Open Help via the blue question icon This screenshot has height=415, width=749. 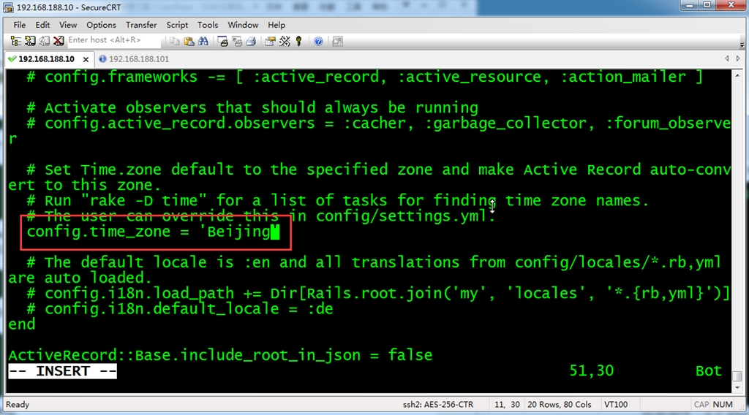pos(318,42)
